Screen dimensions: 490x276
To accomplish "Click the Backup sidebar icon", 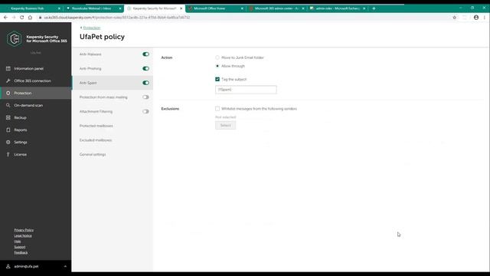I will pos(8,117).
